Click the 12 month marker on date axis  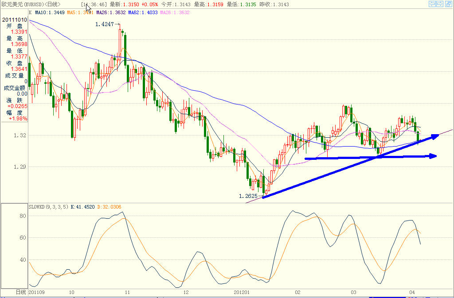(186, 292)
